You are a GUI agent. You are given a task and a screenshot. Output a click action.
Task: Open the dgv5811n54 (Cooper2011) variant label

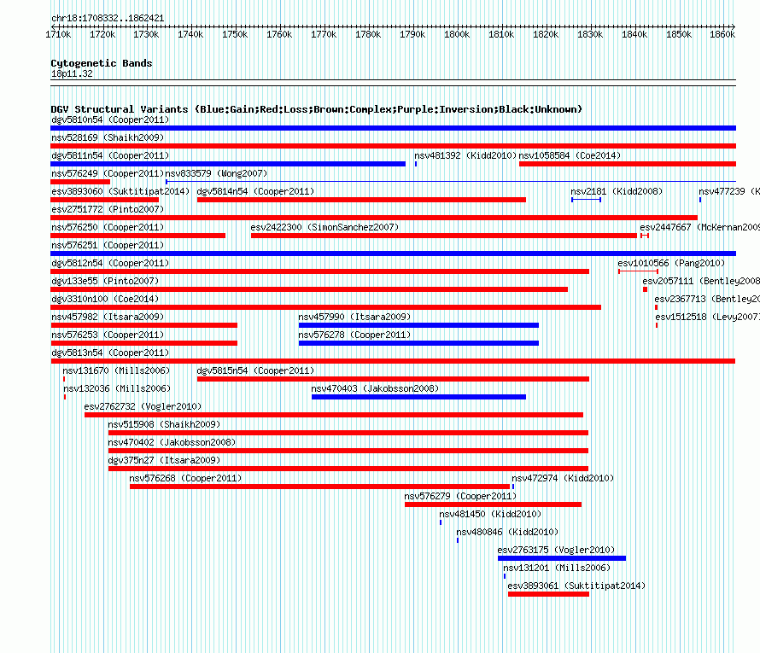(110, 155)
